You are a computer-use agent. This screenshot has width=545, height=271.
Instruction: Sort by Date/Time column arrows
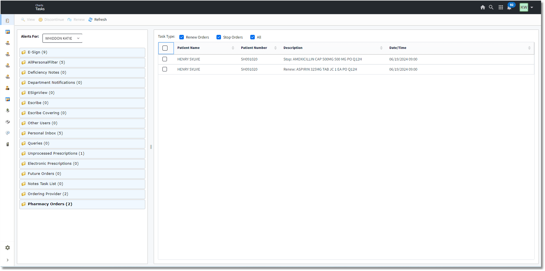click(529, 48)
